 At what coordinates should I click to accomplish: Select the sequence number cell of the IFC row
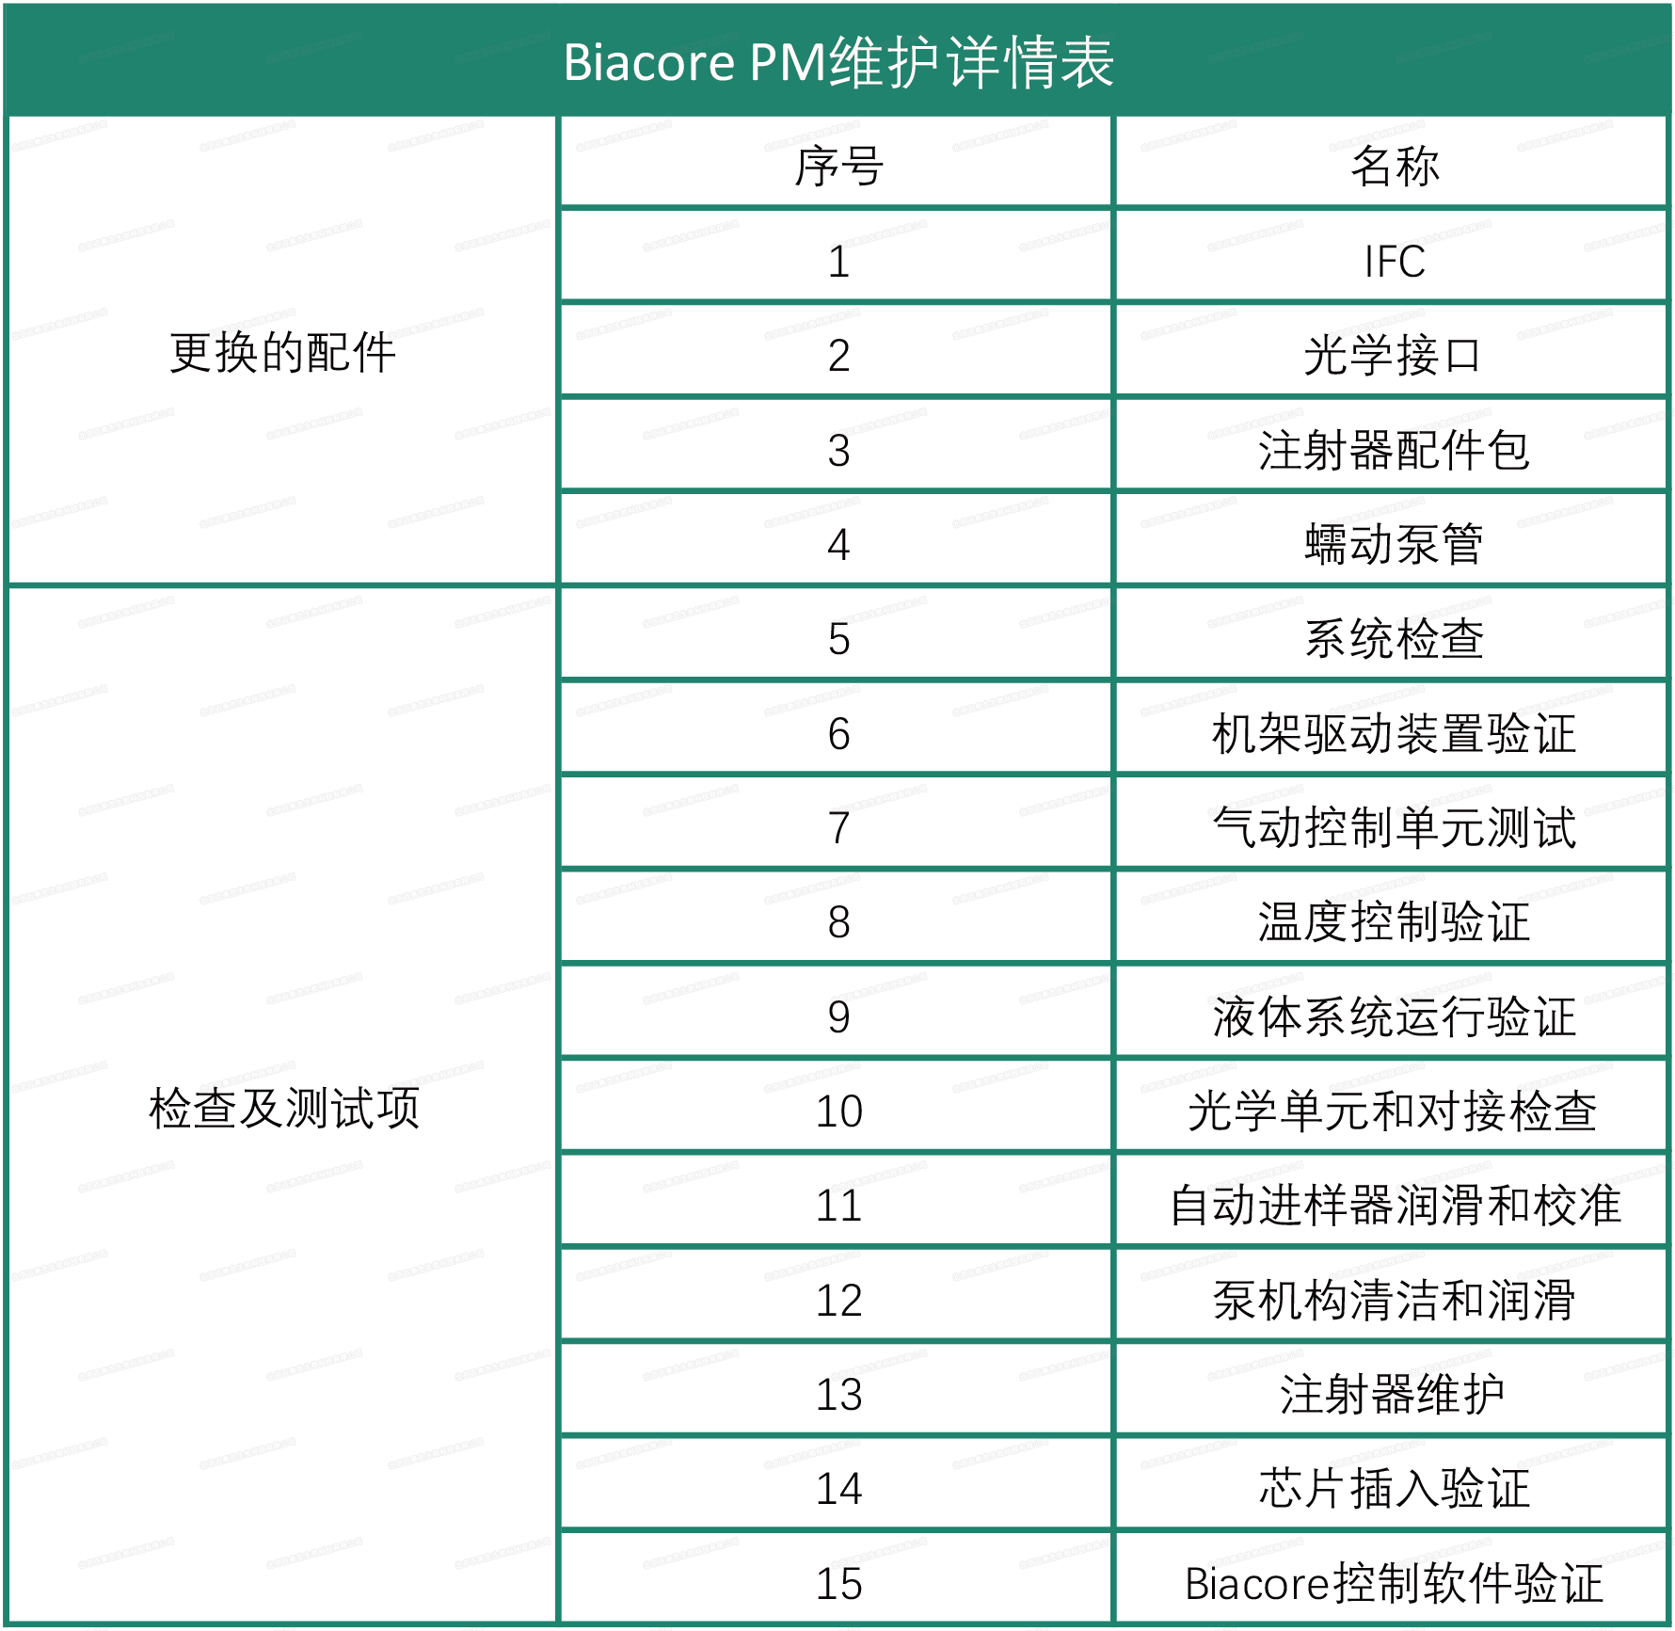(837, 256)
